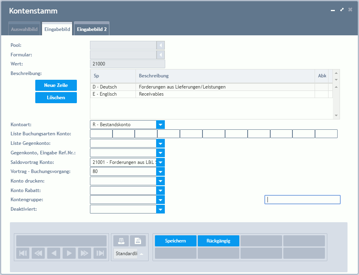Click the first Liste Buchungsarten Konto box

[101, 134]
